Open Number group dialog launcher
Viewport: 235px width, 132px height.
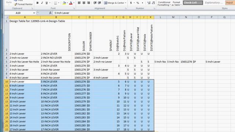coord(154,8)
